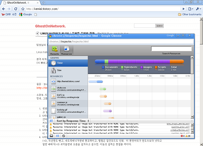This screenshot has height=146, width=203.
Task: Select the Time graph in sidebar
Action: (x=68, y=63)
